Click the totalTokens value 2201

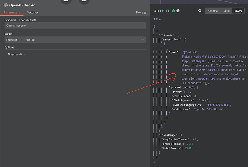pyautogui.click(x=188, y=148)
